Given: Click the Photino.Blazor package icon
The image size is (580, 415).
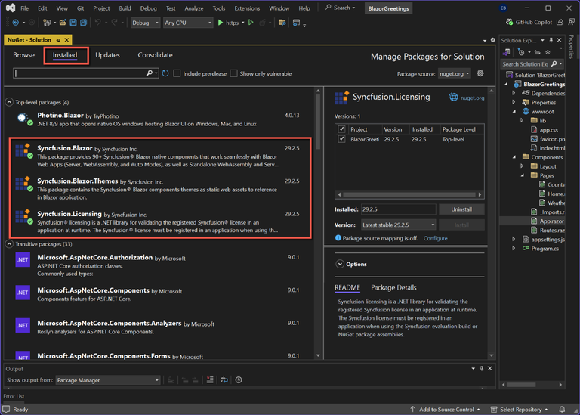Looking at the screenshot, I should point(23,119).
